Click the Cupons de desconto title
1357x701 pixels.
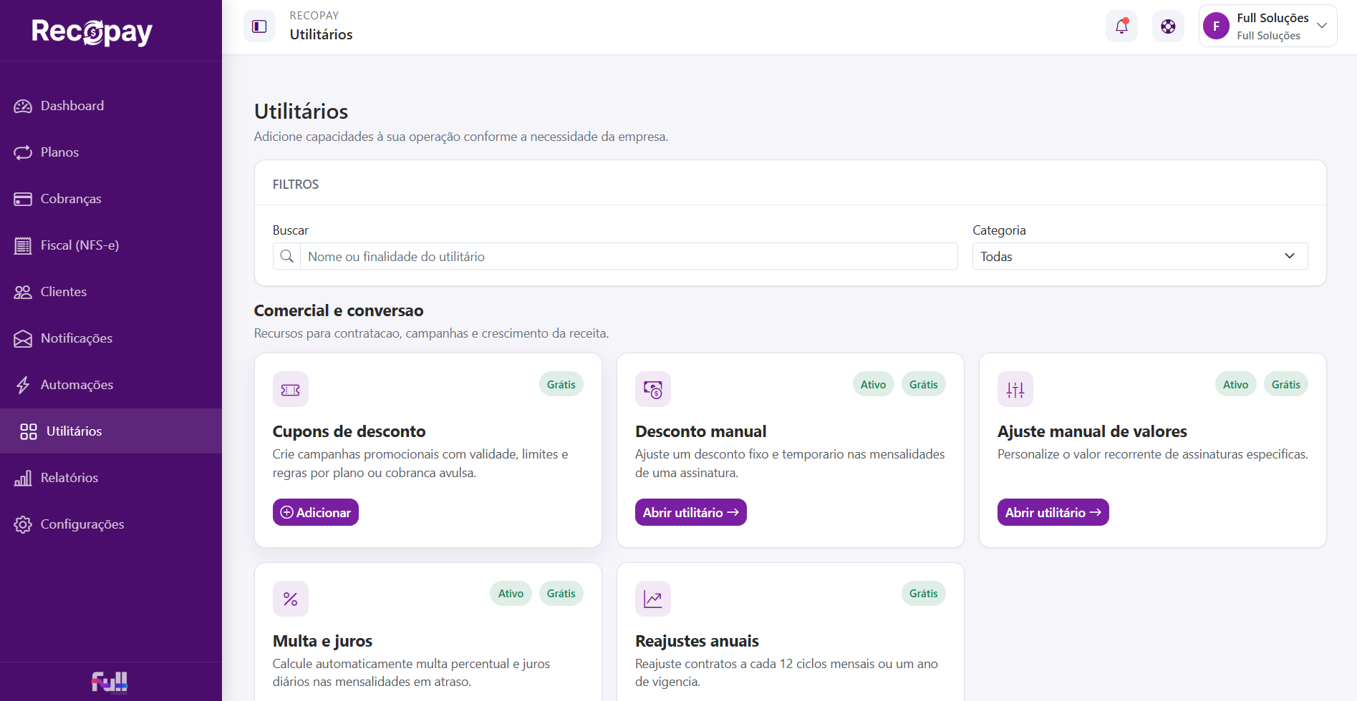pos(349,431)
